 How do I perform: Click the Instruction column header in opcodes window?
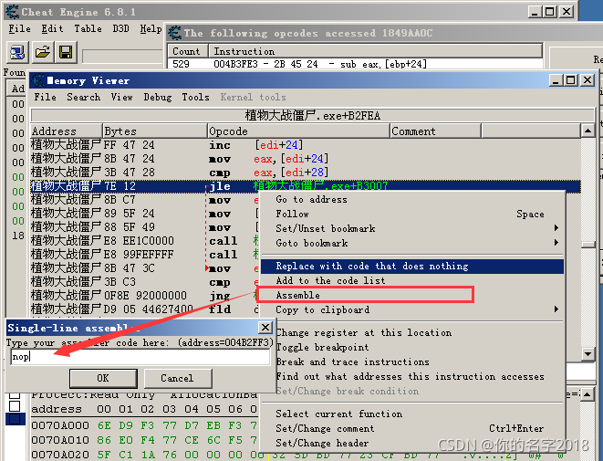click(x=375, y=51)
